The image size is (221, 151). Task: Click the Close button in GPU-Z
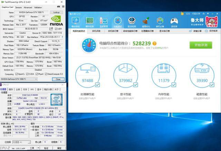58,79
